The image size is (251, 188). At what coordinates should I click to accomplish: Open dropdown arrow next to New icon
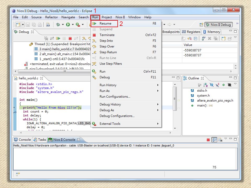(x=23, y=25)
